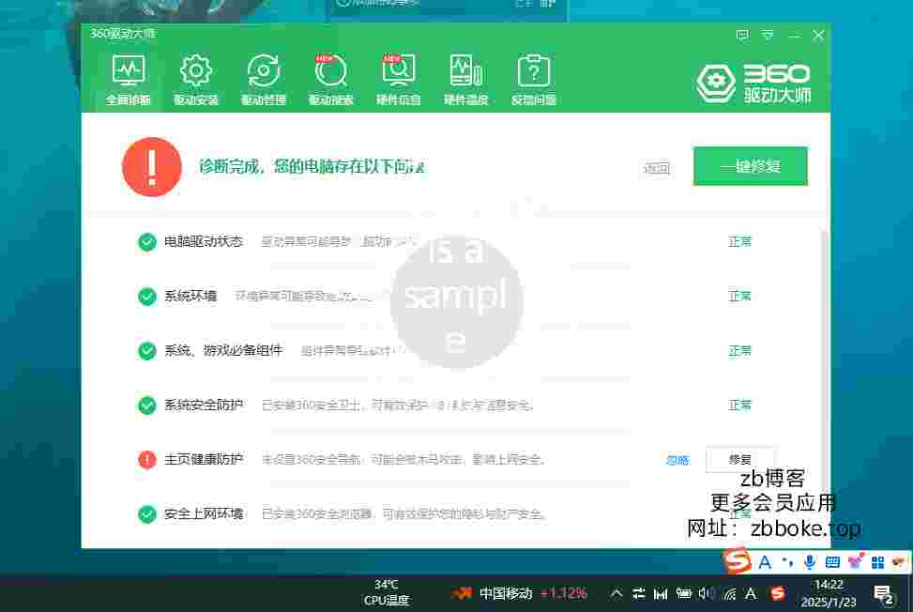Open the 14:22 clock and date
913x612 pixels.
(829, 593)
